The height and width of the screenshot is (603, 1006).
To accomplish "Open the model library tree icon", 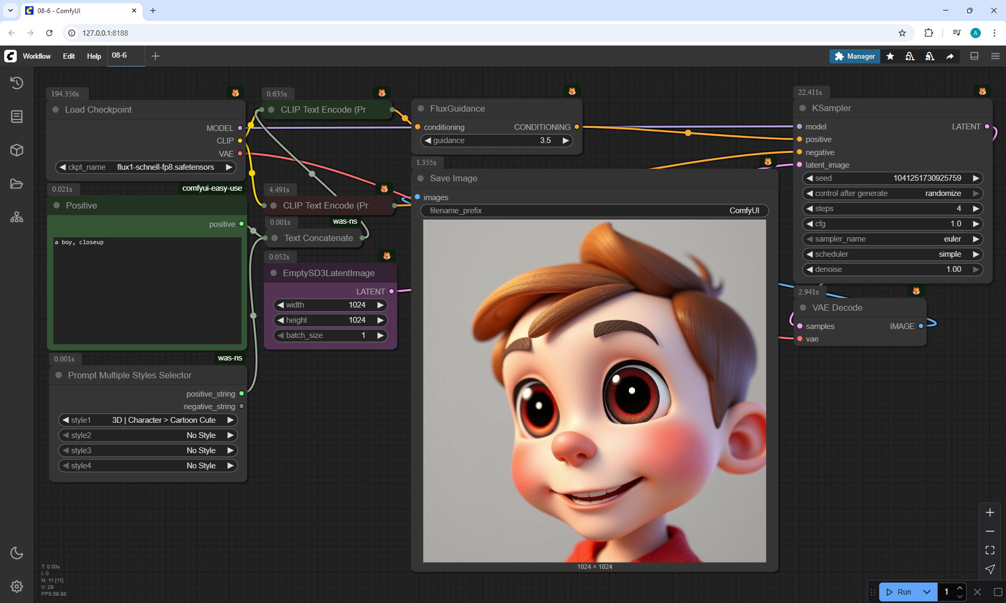I will (17, 217).
